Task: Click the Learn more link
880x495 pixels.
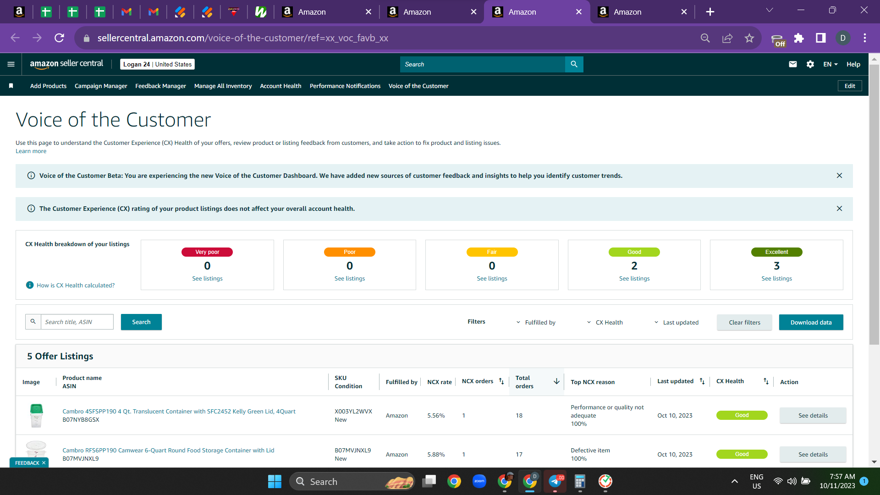Action: 31,151
